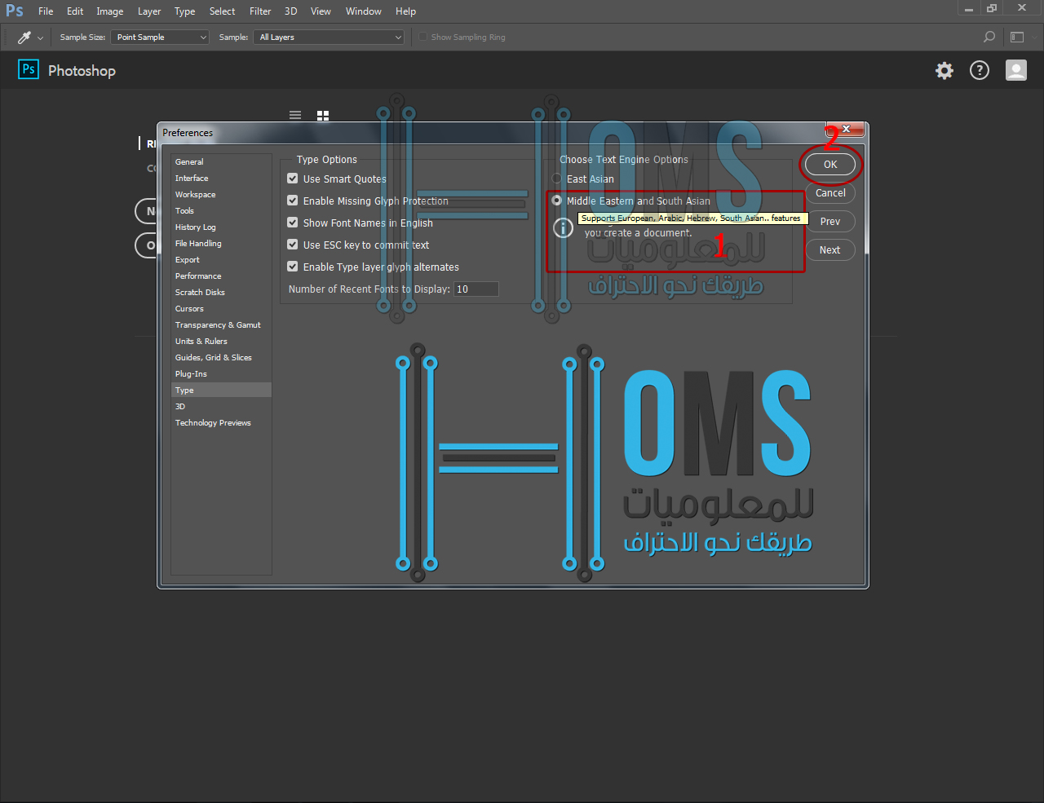The image size is (1044, 803).
Task: Open the File menu
Action: (x=46, y=11)
